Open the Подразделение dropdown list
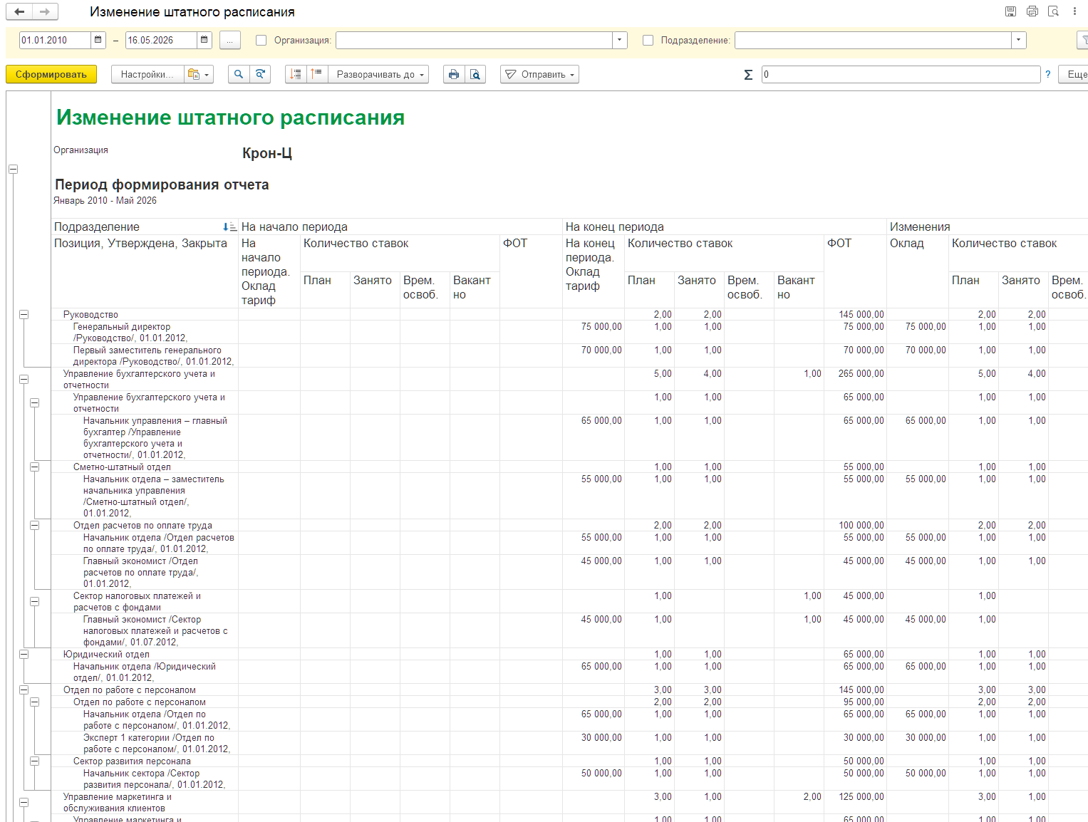 [1019, 40]
